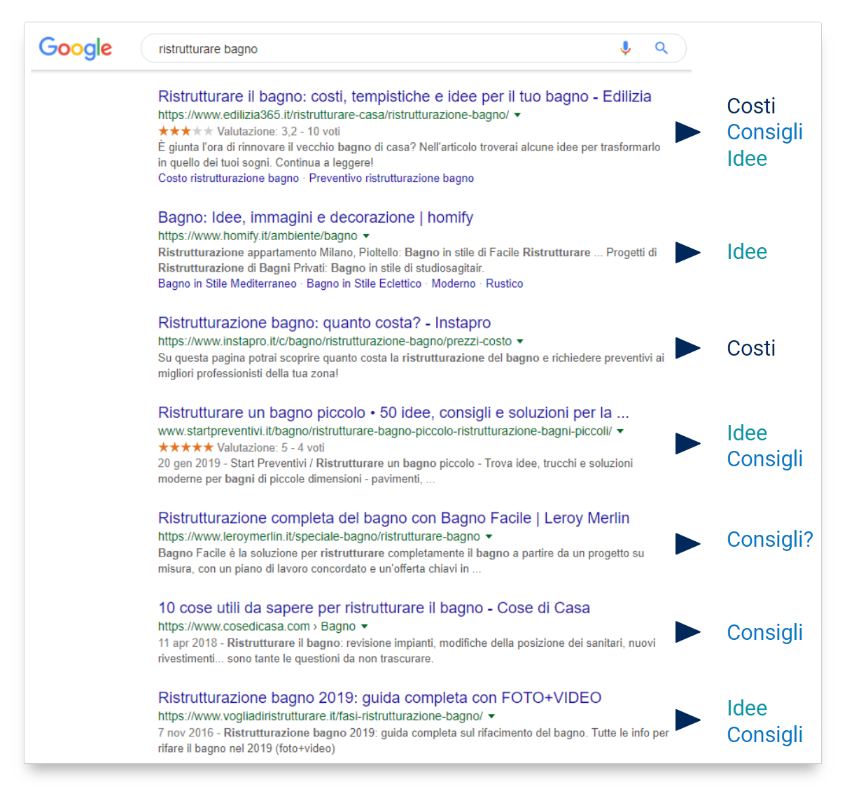Open 'Ristrutturazione bagno: quanto costa? - Instapro'

[324, 323]
